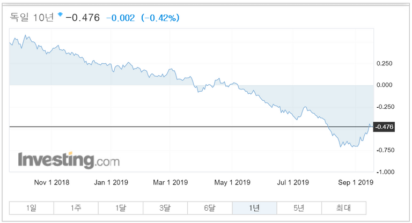The image size is (412, 223).
Task: Click the percent change (-0.42%) text
Action: coord(160,18)
